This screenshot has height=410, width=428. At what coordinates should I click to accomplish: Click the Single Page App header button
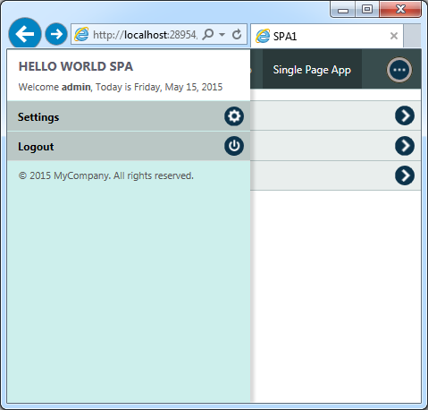pyautogui.click(x=312, y=70)
